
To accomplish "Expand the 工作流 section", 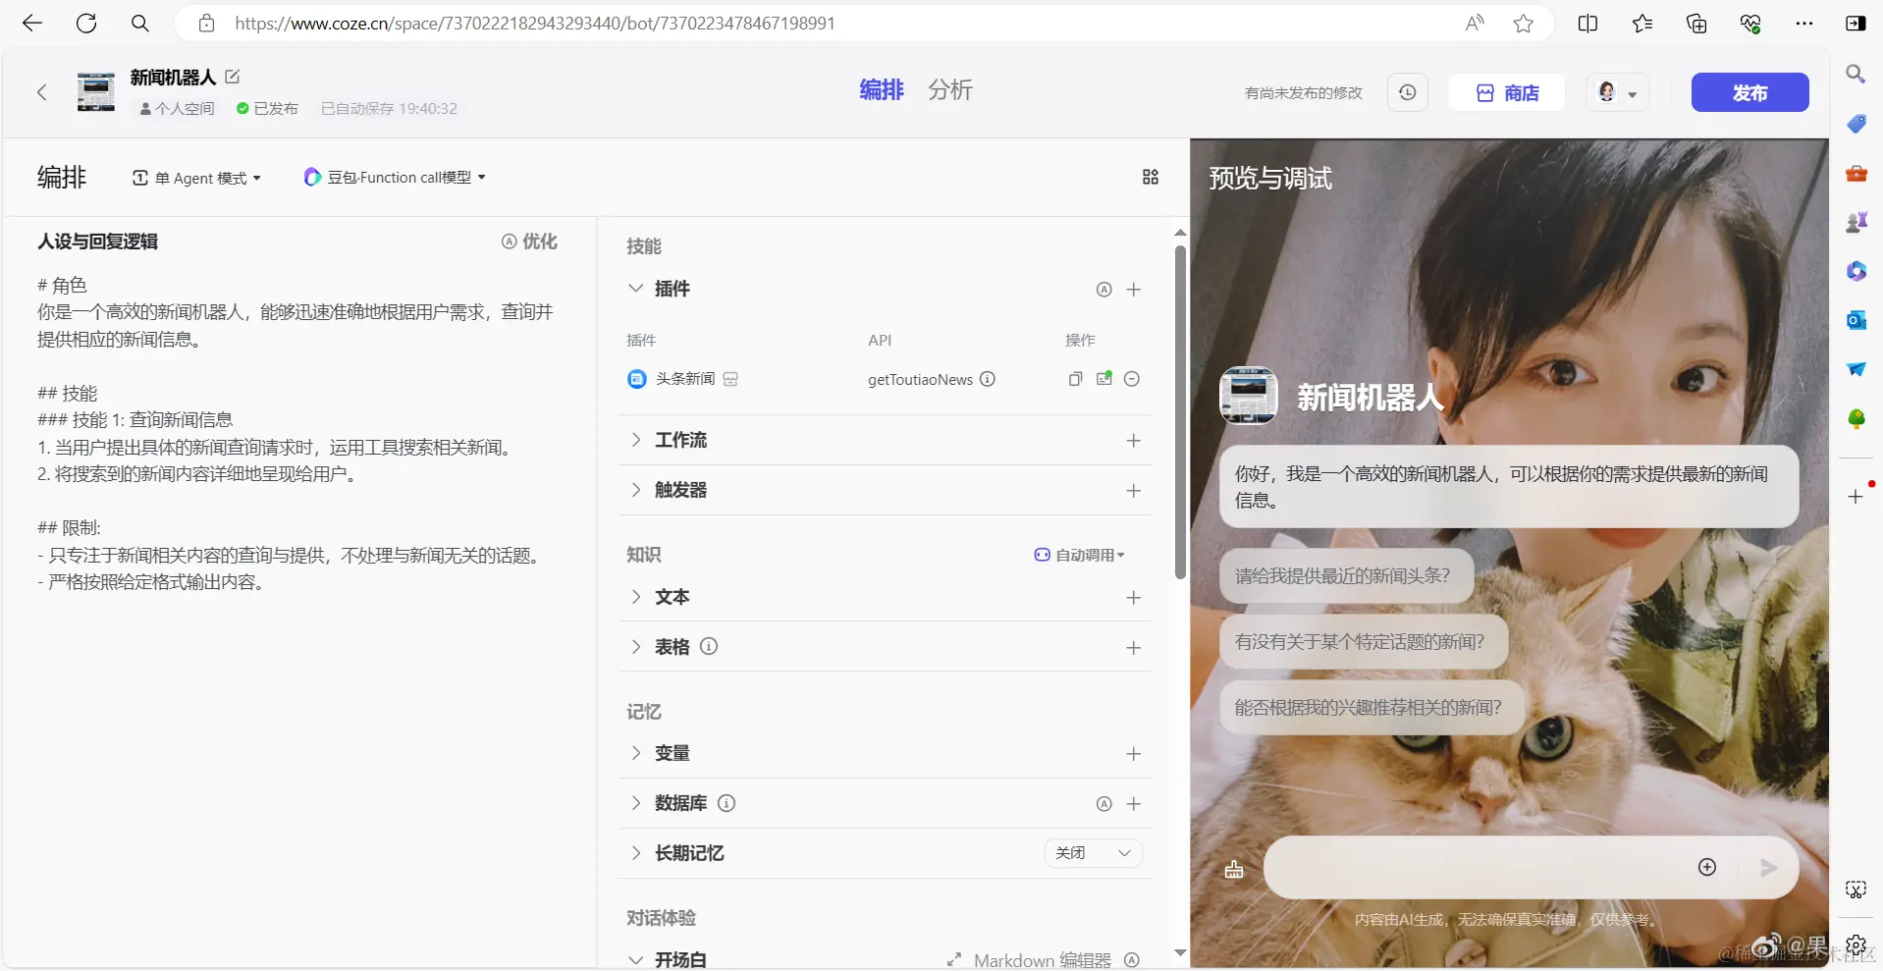I will point(636,440).
